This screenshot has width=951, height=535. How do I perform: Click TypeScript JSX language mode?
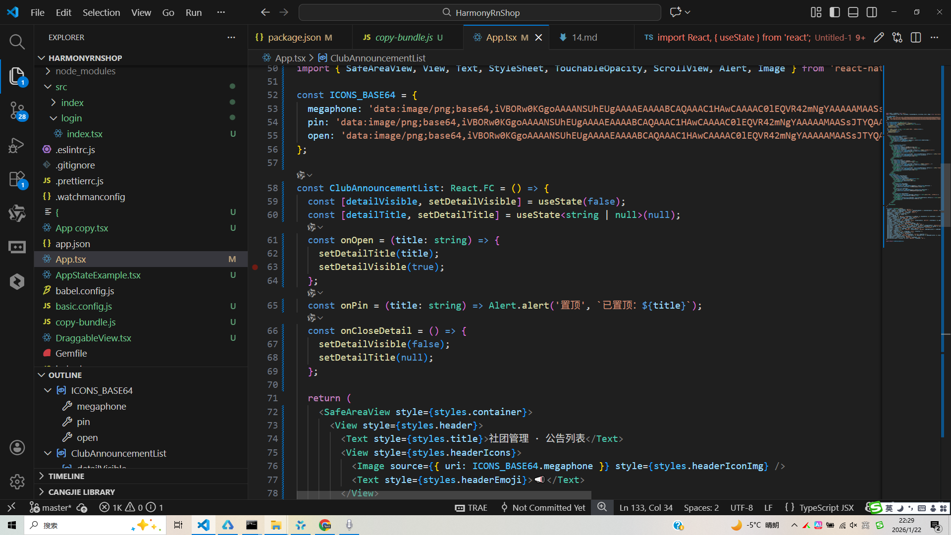pyautogui.click(x=826, y=507)
